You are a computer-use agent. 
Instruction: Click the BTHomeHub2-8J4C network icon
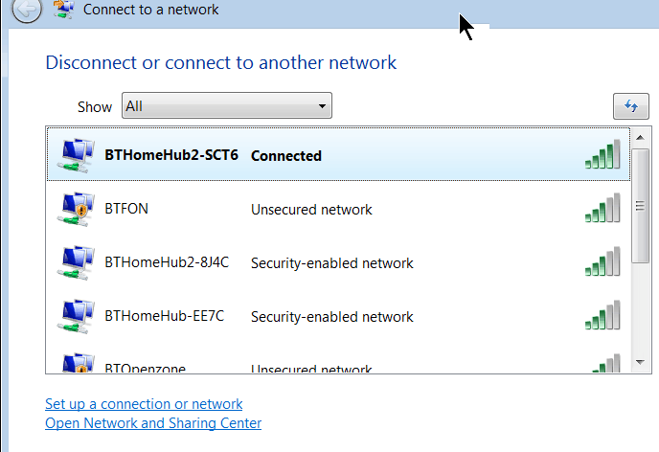click(76, 262)
